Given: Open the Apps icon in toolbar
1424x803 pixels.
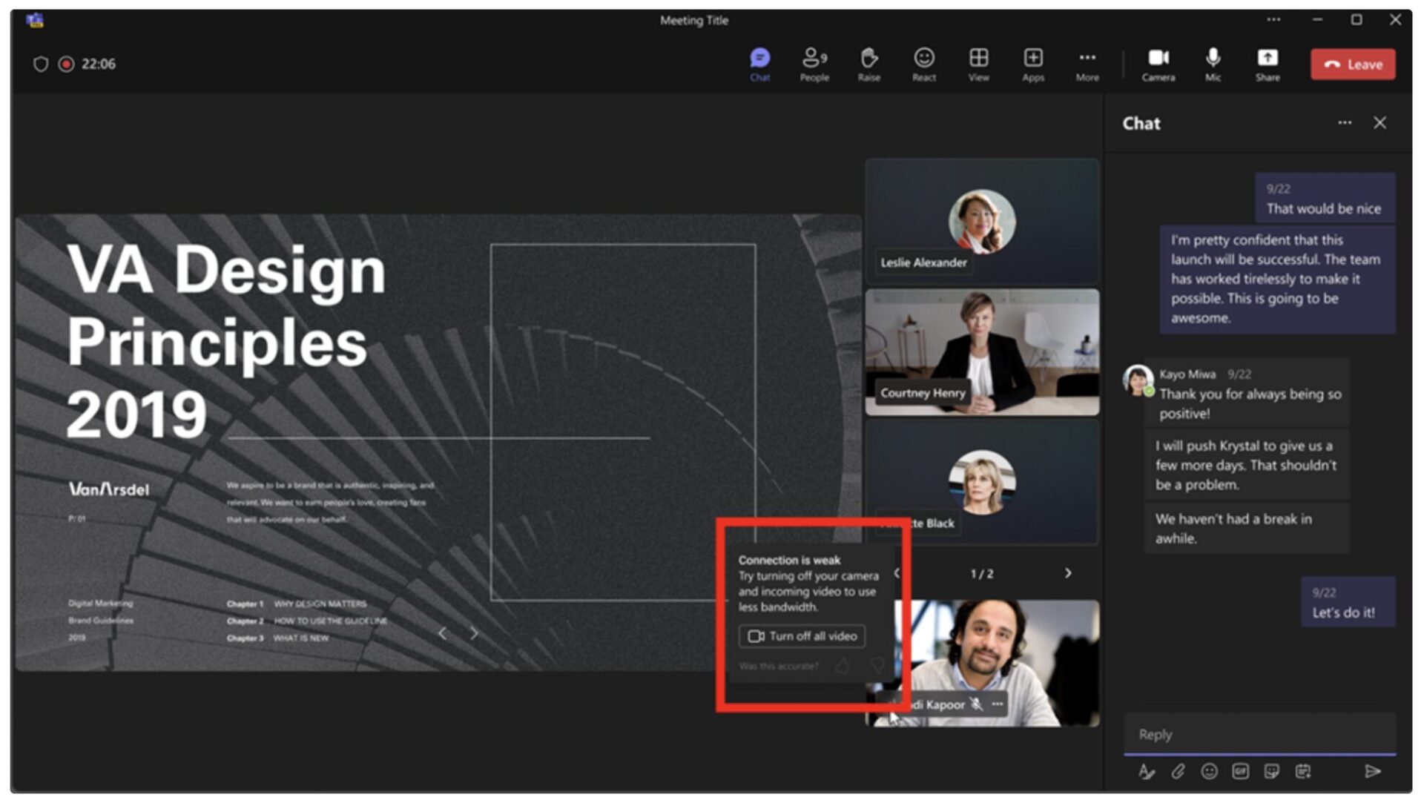Looking at the screenshot, I should click(x=1032, y=64).
